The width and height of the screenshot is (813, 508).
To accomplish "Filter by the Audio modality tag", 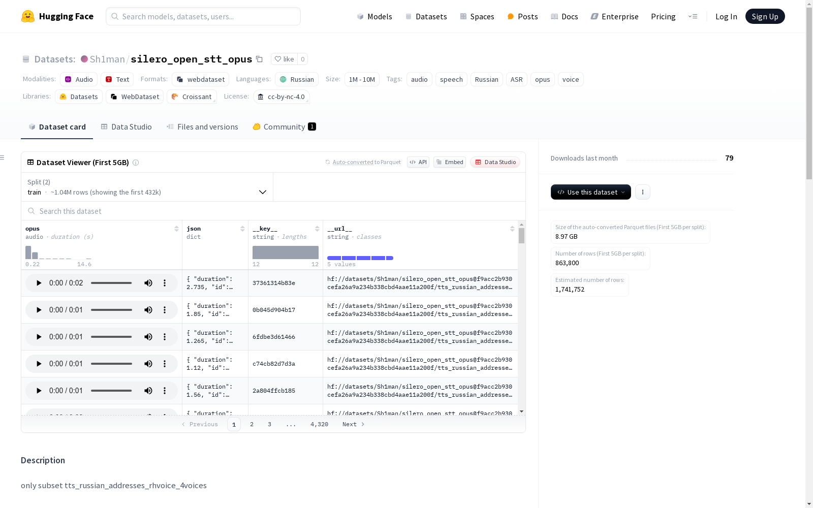I will tap(79, 79).
